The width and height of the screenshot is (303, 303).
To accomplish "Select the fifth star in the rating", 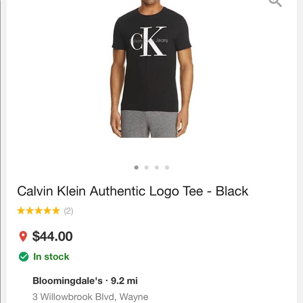I will tap(56, 210).
